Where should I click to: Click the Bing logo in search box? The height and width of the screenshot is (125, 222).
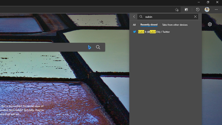(x=89, y=47)
